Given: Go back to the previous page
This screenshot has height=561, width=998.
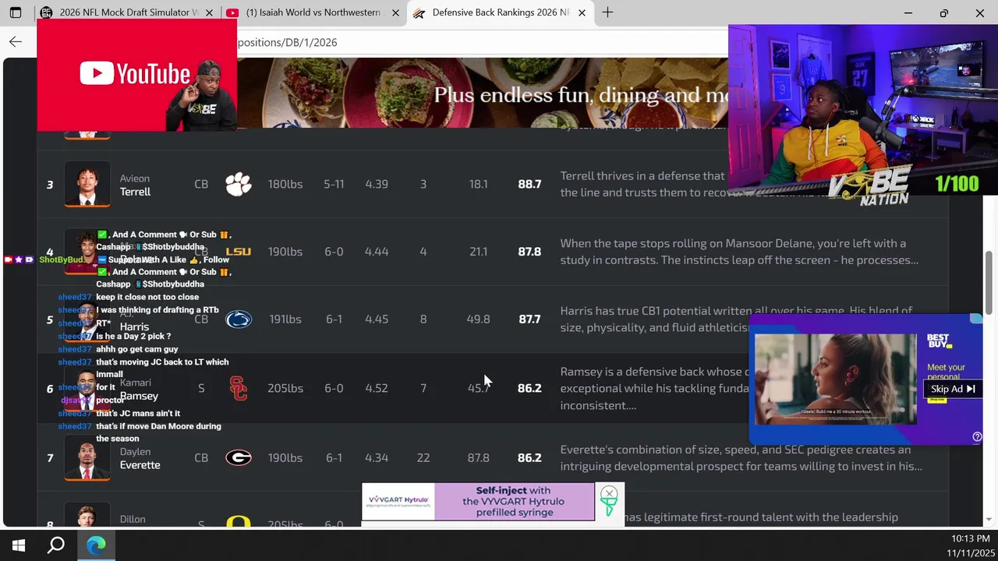Looking at the screenshot, I should [x=16, y=42].
